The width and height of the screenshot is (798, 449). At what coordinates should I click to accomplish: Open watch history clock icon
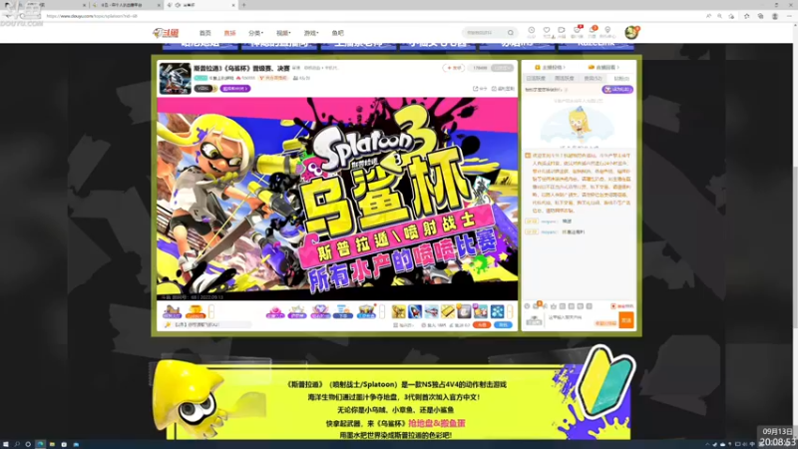[532, 32]
